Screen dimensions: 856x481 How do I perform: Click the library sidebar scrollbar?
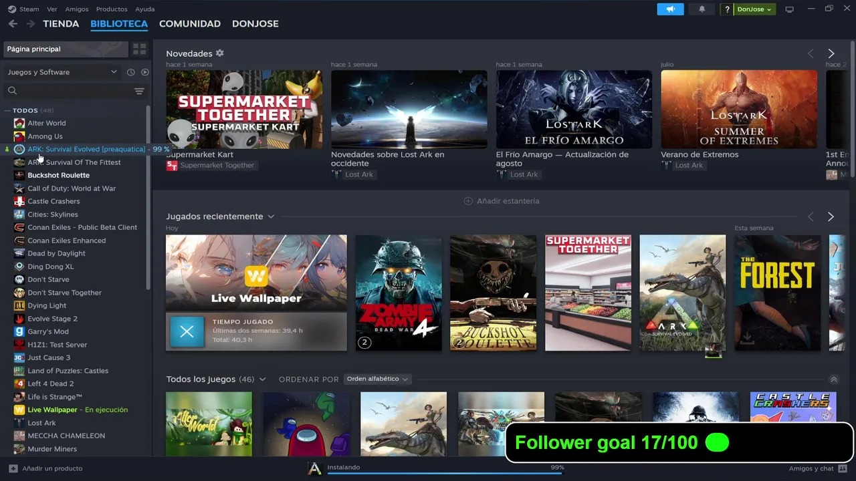coord(148,198)
